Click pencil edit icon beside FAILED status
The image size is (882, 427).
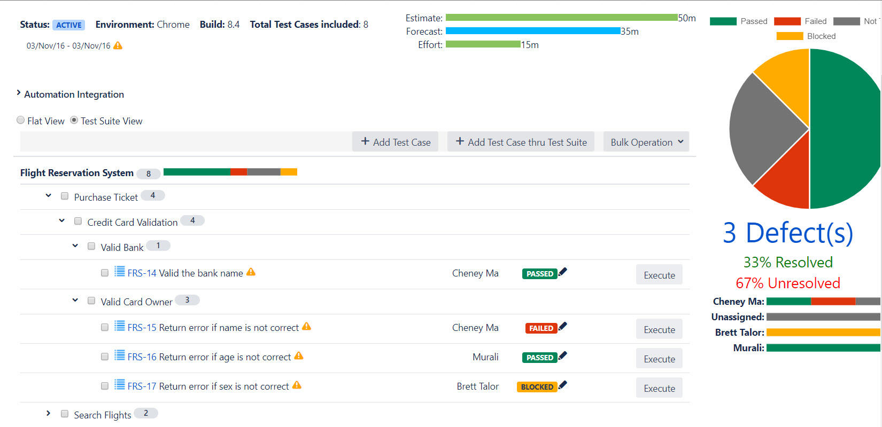563,326
